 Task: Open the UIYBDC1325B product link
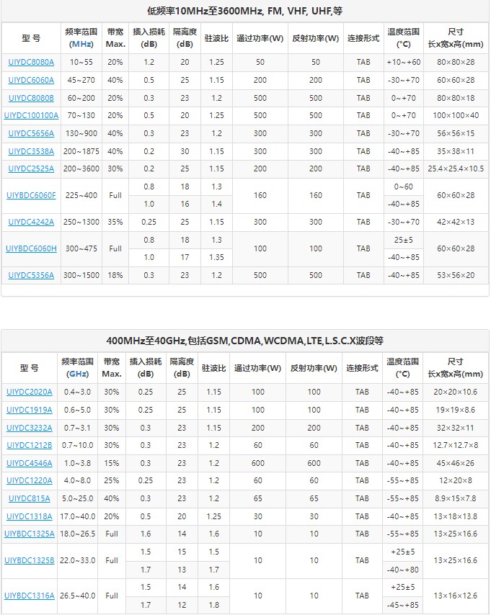29,560
